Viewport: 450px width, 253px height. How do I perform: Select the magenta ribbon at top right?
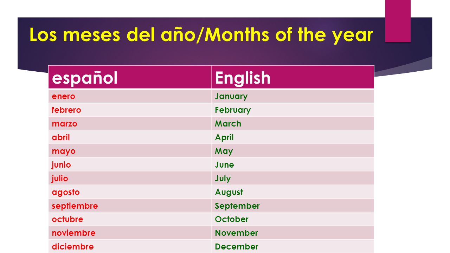pos(398,21)
